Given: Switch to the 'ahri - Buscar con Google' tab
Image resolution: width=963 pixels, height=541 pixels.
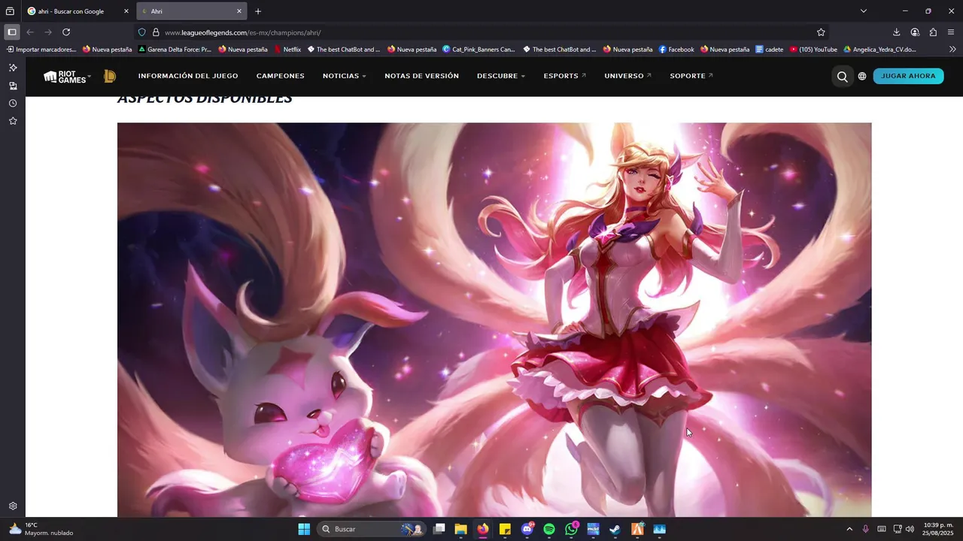Looking at the screenshot, I should coord(78,11).
